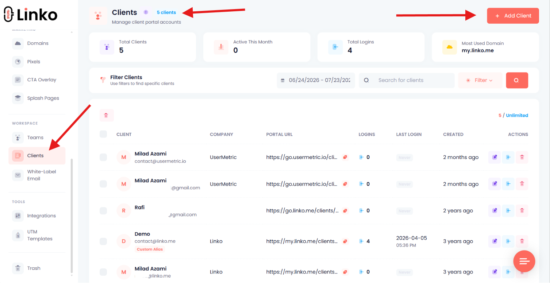550x283 pixels.
Task: Click the sidebar scrollbar
Action: pyautogui.click(x=72, y=215)
